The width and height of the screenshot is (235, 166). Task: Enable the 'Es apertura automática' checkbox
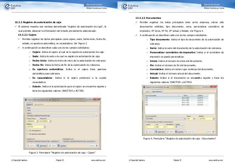[27, 133]
